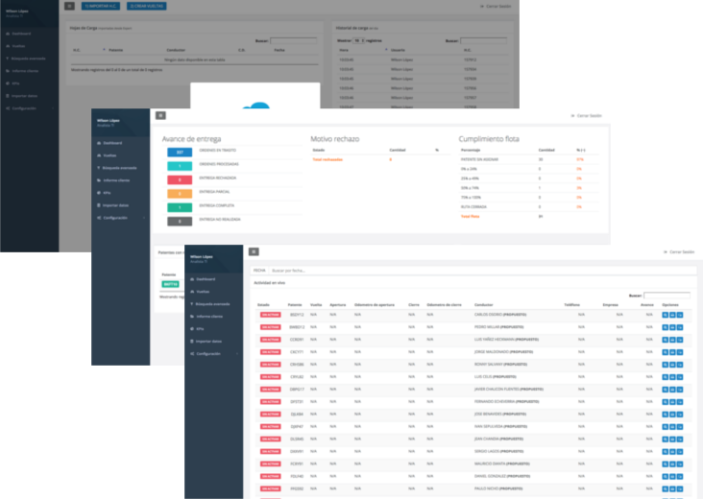Click the first options icon for Carlos Osorio
Viewport: 703px width, 499px height.
pos(666,315)
